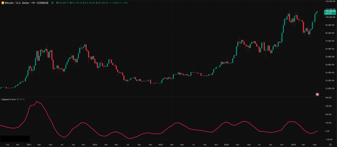Click the Coppock Curve 10 14 11 parameters
This screenshot has height=147, width=337.
[20, 99]
